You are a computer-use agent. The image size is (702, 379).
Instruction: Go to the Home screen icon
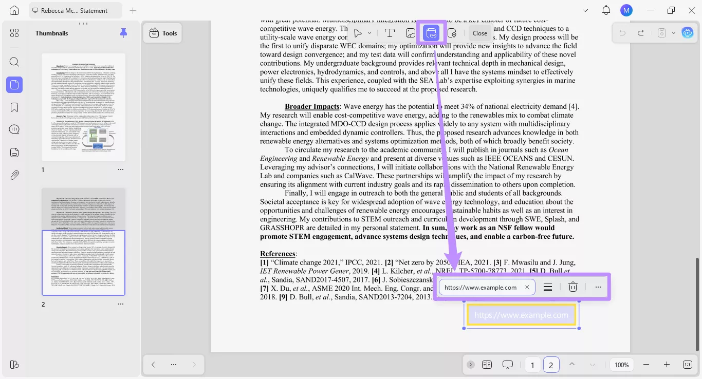click(x=14, y=10)
